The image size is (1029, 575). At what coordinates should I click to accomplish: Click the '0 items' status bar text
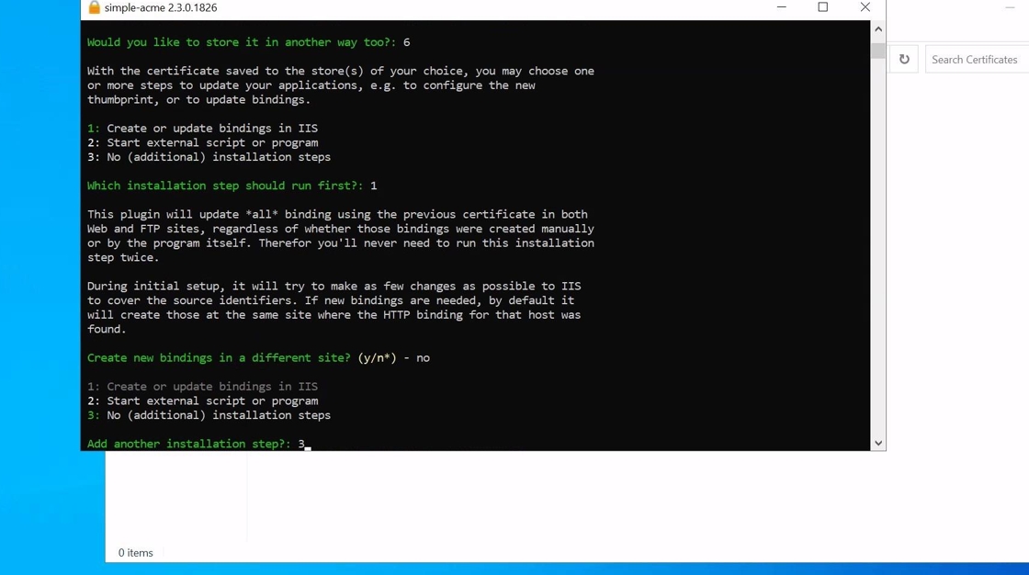(135, 553)
